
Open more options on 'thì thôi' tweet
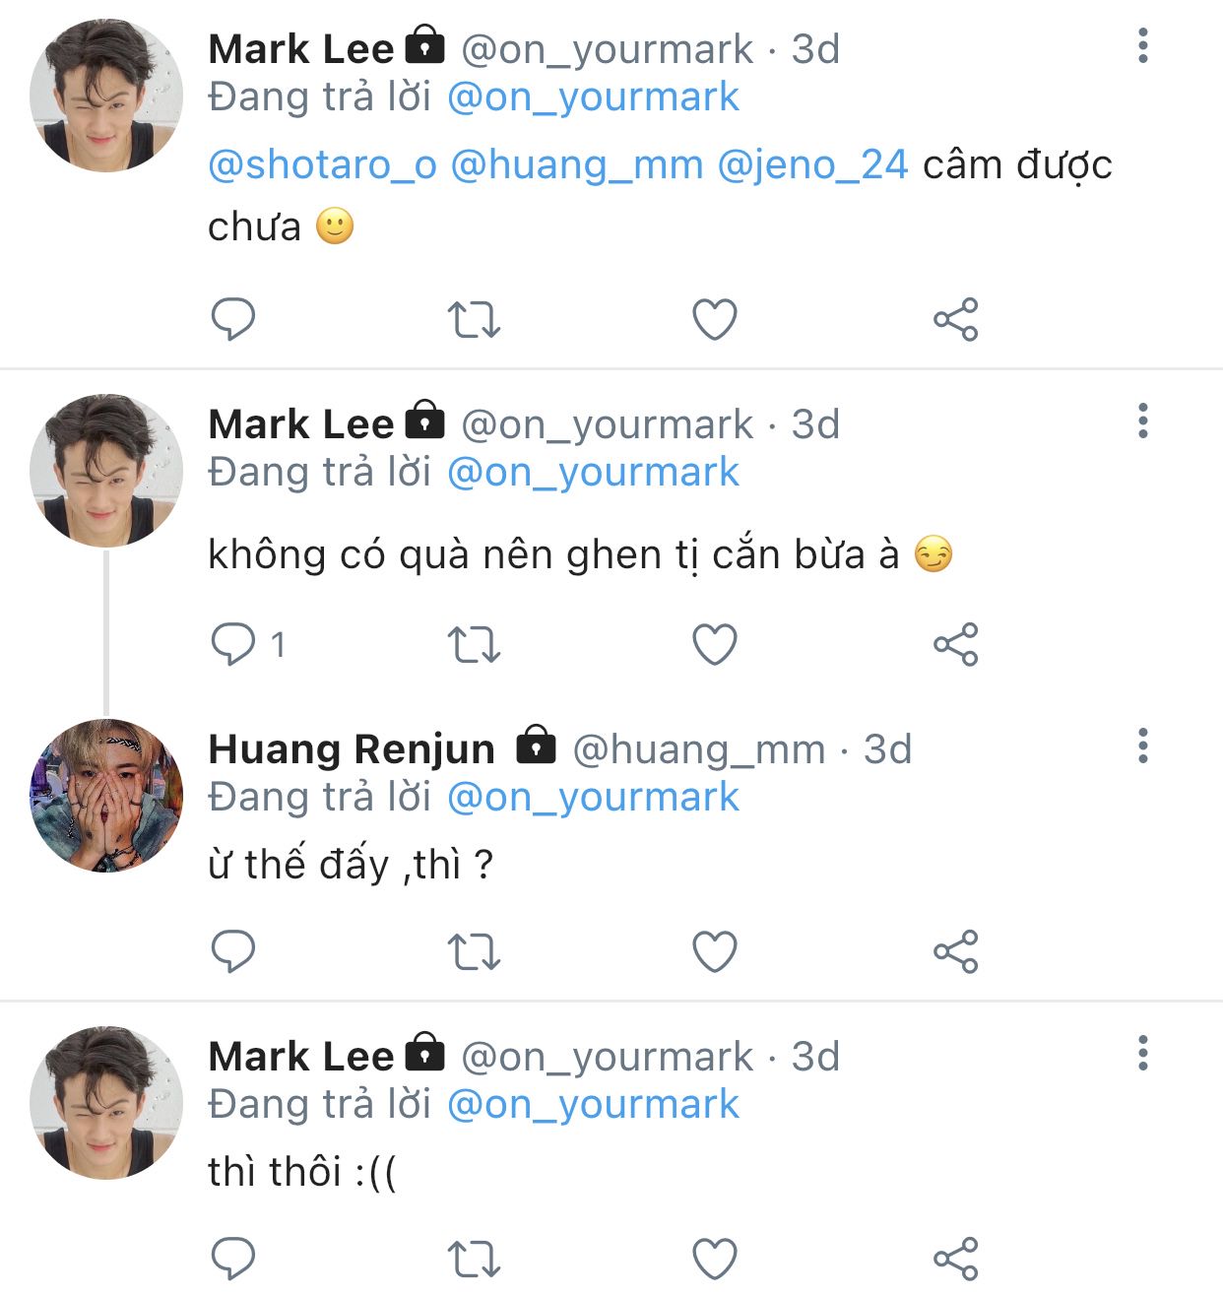1142,1053
